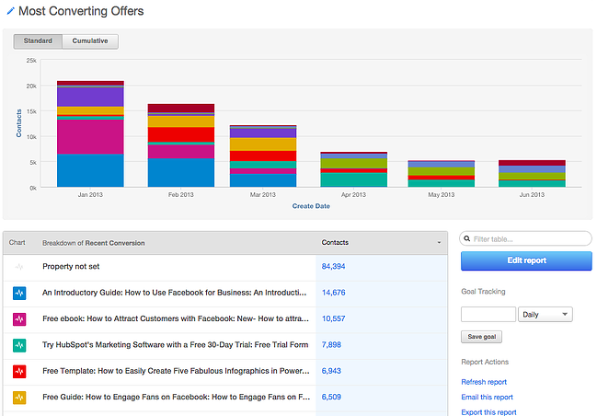597x416 pixels.
Task: Toggle magenta chart icon for Free ebook row
Action: (19, 318)
